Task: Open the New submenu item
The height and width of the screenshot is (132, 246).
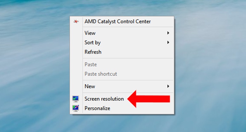Action: (x=90, y=86)
